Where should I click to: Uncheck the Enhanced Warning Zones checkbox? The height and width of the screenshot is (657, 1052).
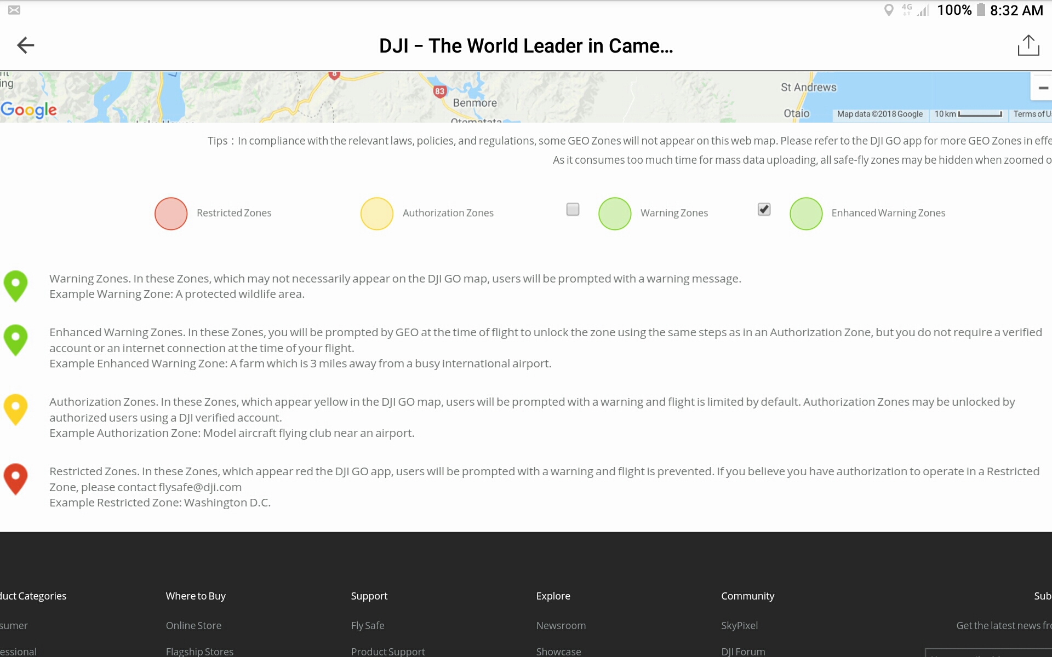coord(764,209)
